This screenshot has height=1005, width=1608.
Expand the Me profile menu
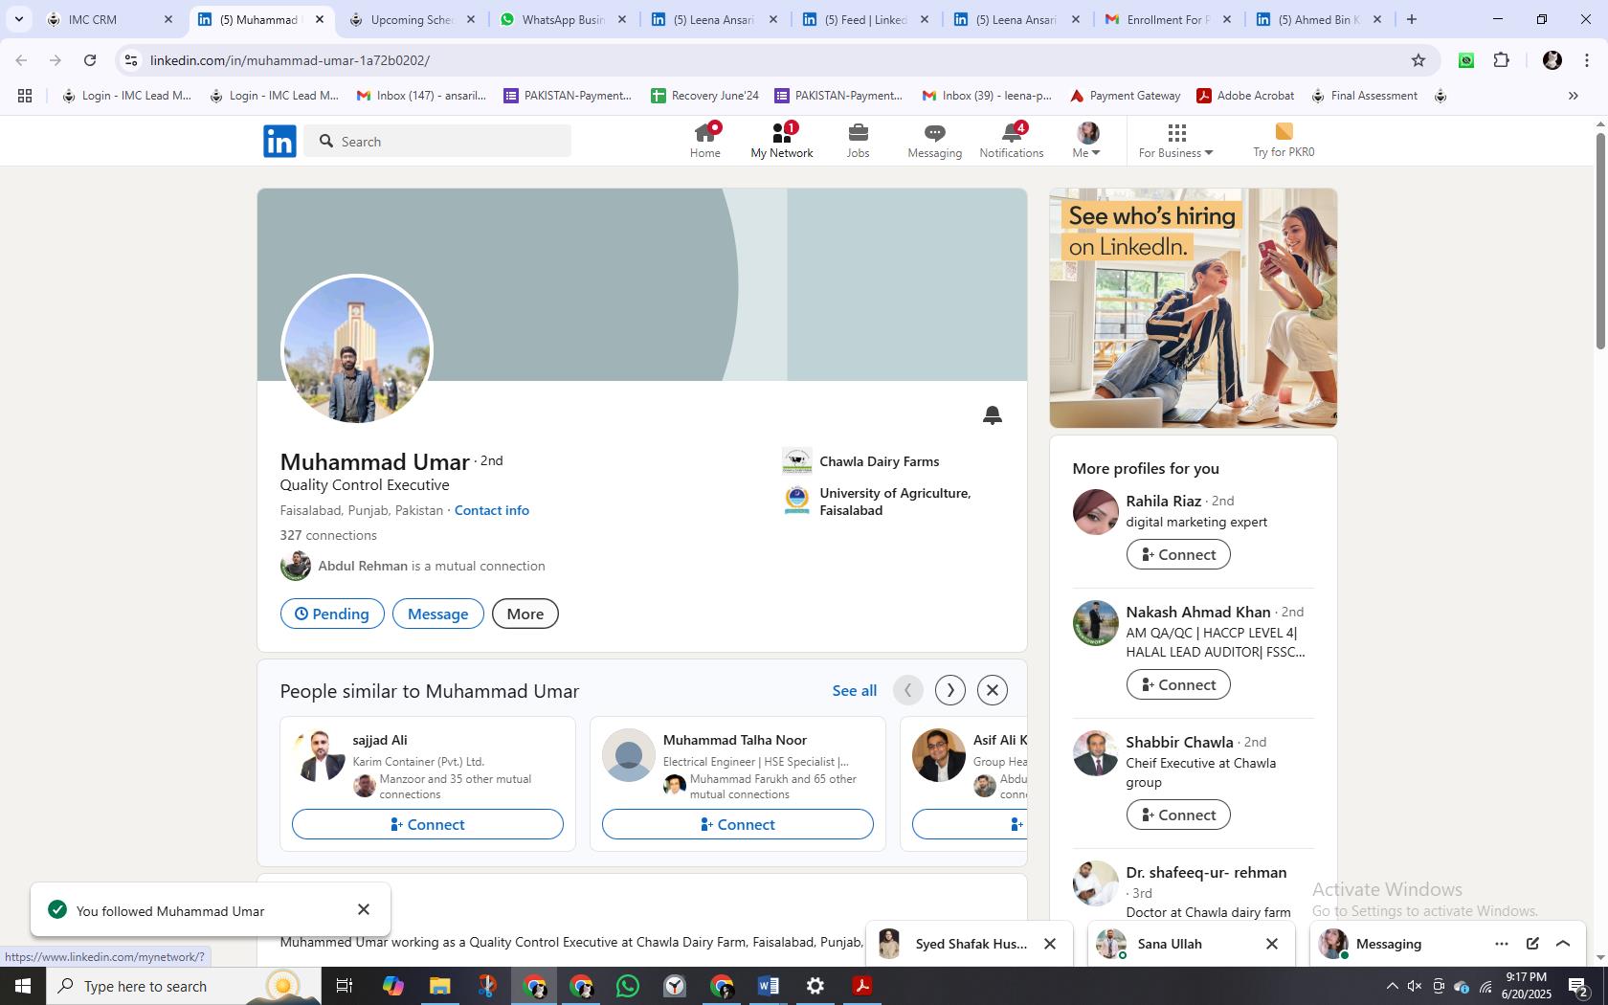coord(1087,141)
